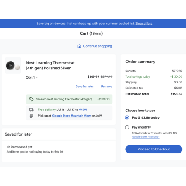186x186 pixels.
Task: Change delivery ZIP code 94591
Action: point(83,110)
